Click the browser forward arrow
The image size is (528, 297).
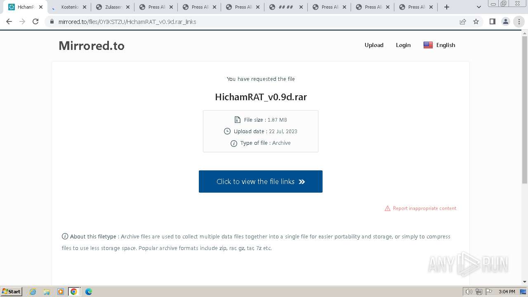22,22
